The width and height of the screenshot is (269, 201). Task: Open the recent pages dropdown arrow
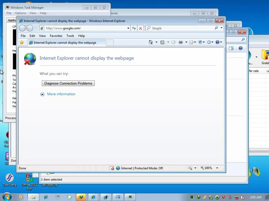35,28
